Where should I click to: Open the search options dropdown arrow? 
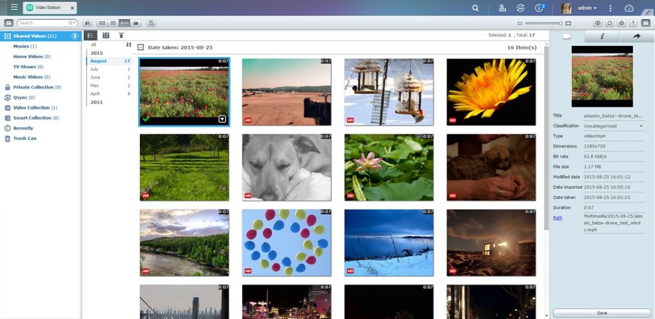coord(74,23)
